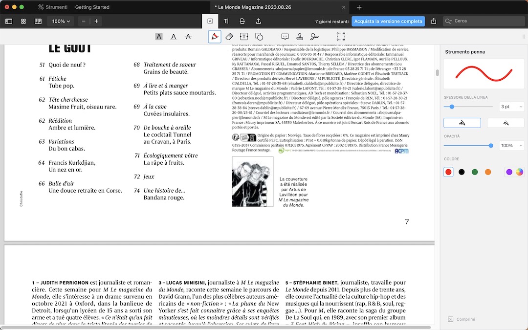The image size is (528, 330).
Task: Open the 100% zoom level dropdown
Action: coord(62,22)
